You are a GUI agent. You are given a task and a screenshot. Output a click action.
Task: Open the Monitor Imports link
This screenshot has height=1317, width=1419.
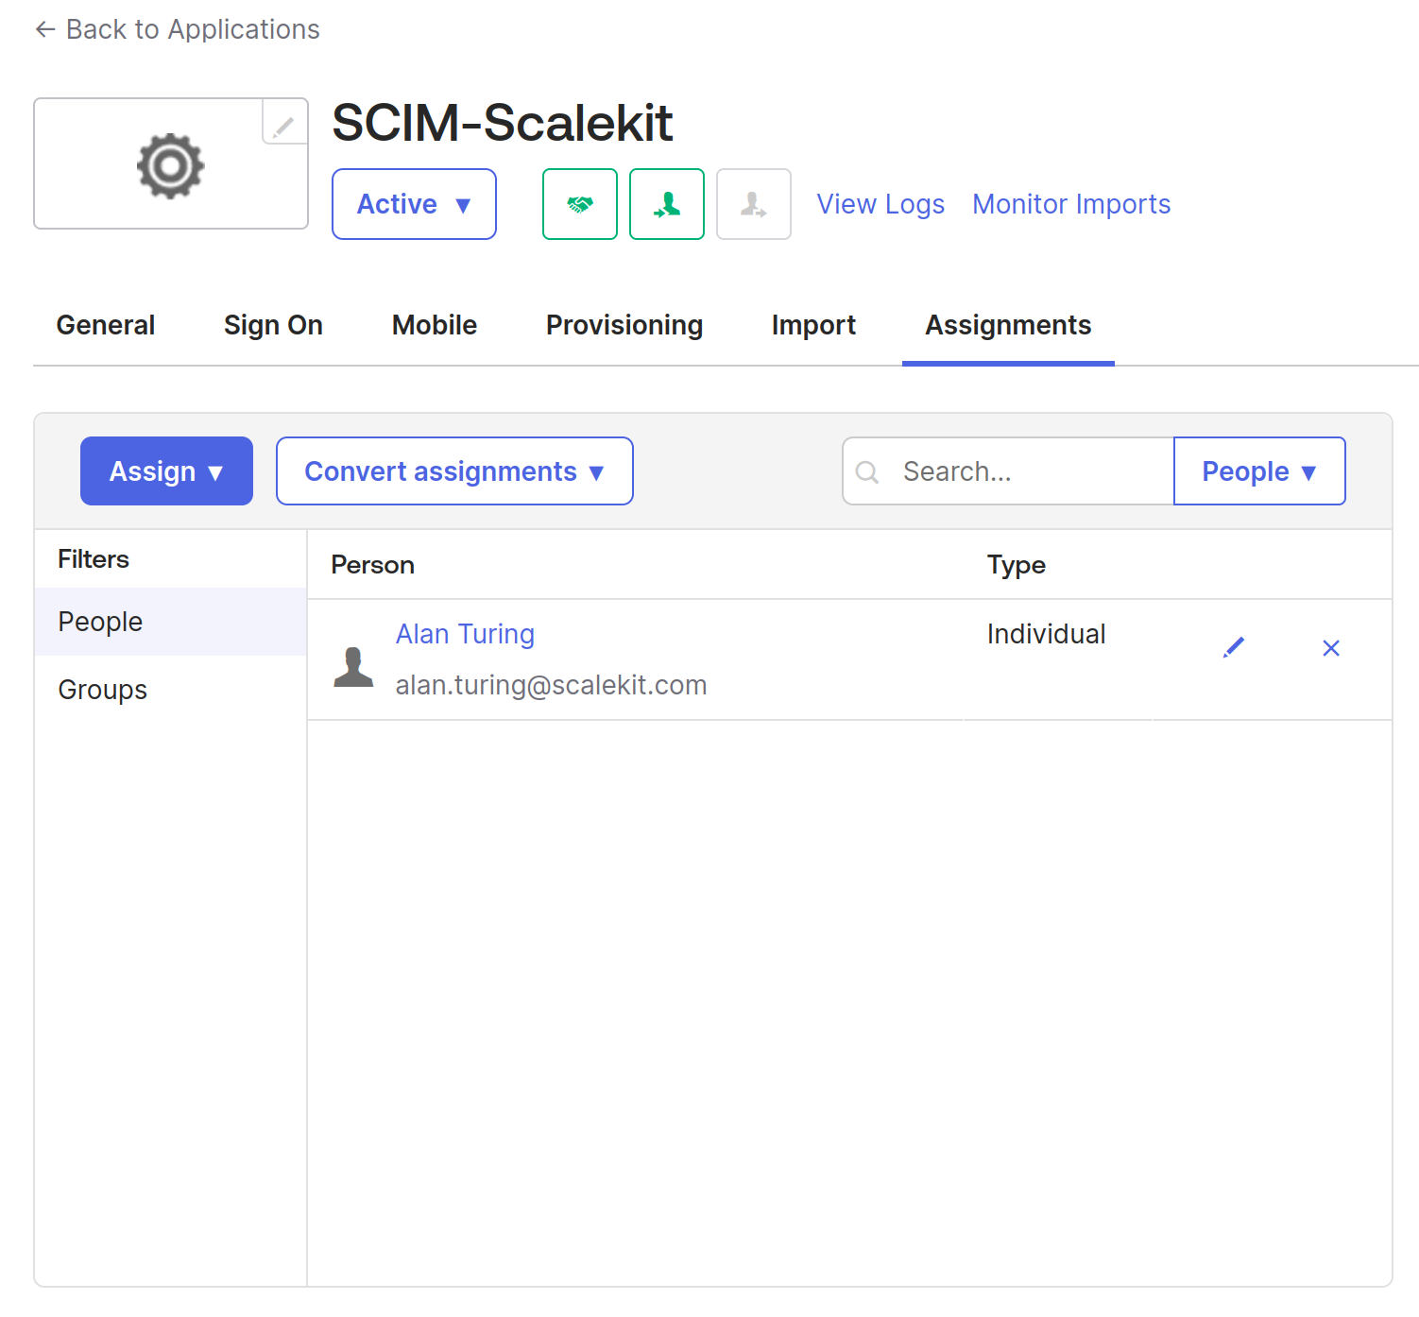[1071, 204]
